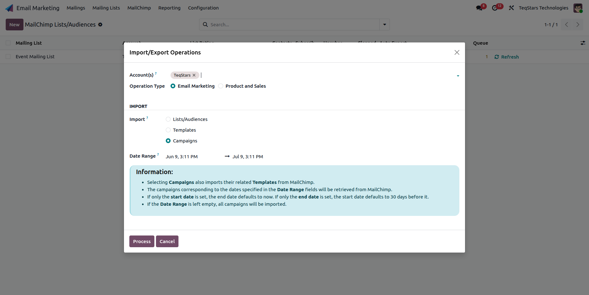The width and height of the screenshot is (589, 295).
Task: Tick the select-all checkbox in list header
Action: (8, 43)
